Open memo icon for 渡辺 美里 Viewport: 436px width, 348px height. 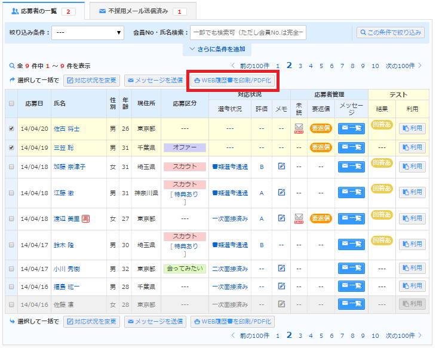[x=281, y=218]
